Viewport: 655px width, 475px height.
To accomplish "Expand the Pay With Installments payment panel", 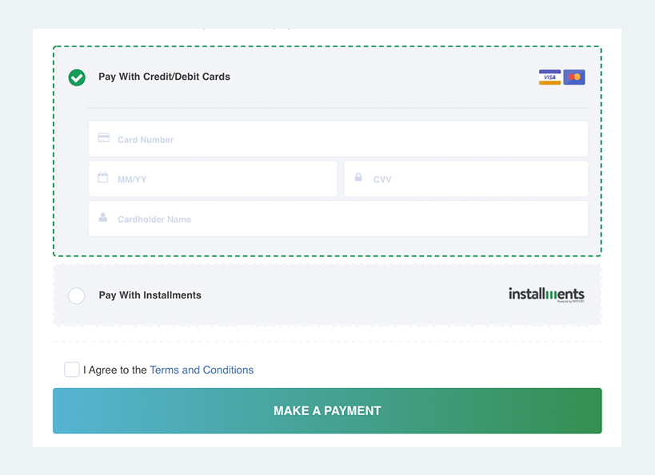I will [x=327, y=295].
